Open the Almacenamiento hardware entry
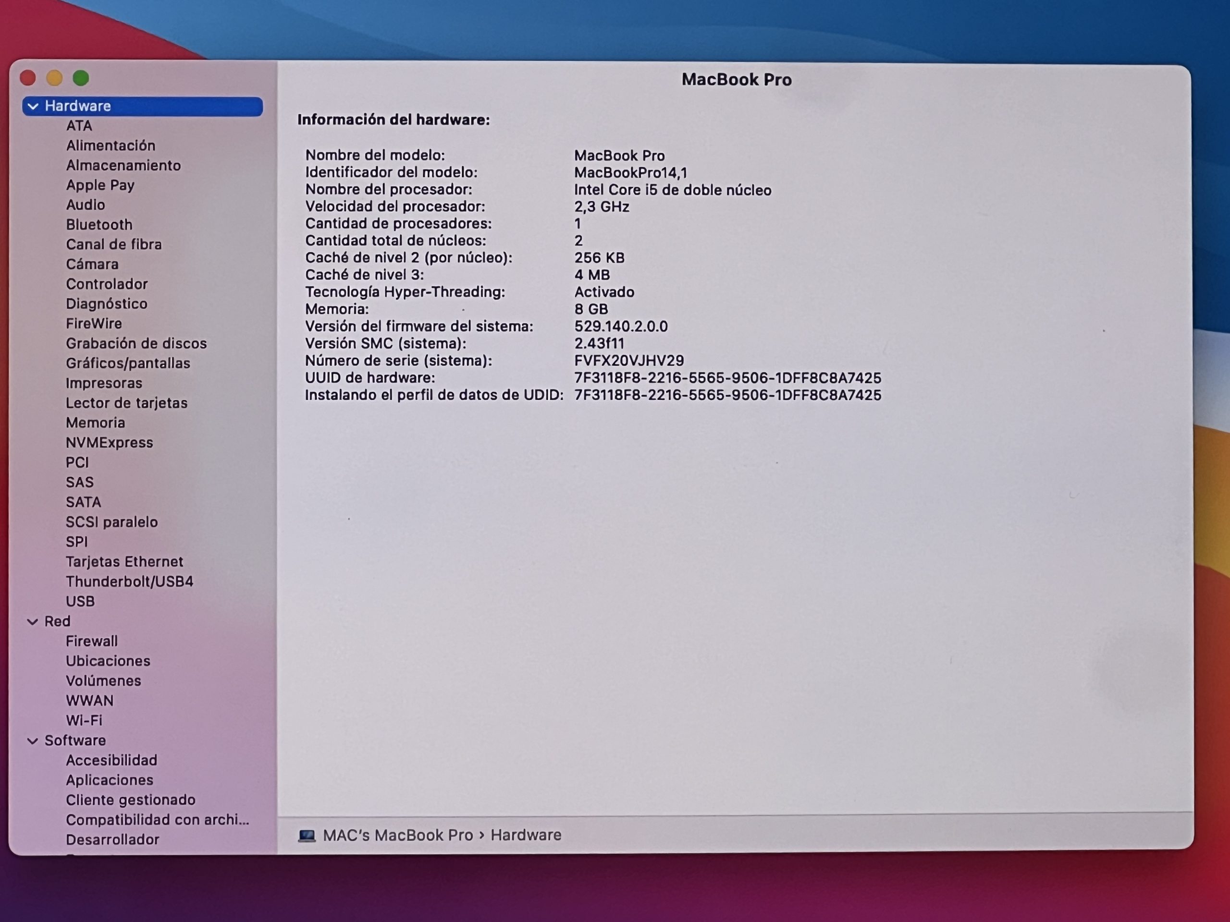This screenshot has height=922, width=1230. pos(123,165)
